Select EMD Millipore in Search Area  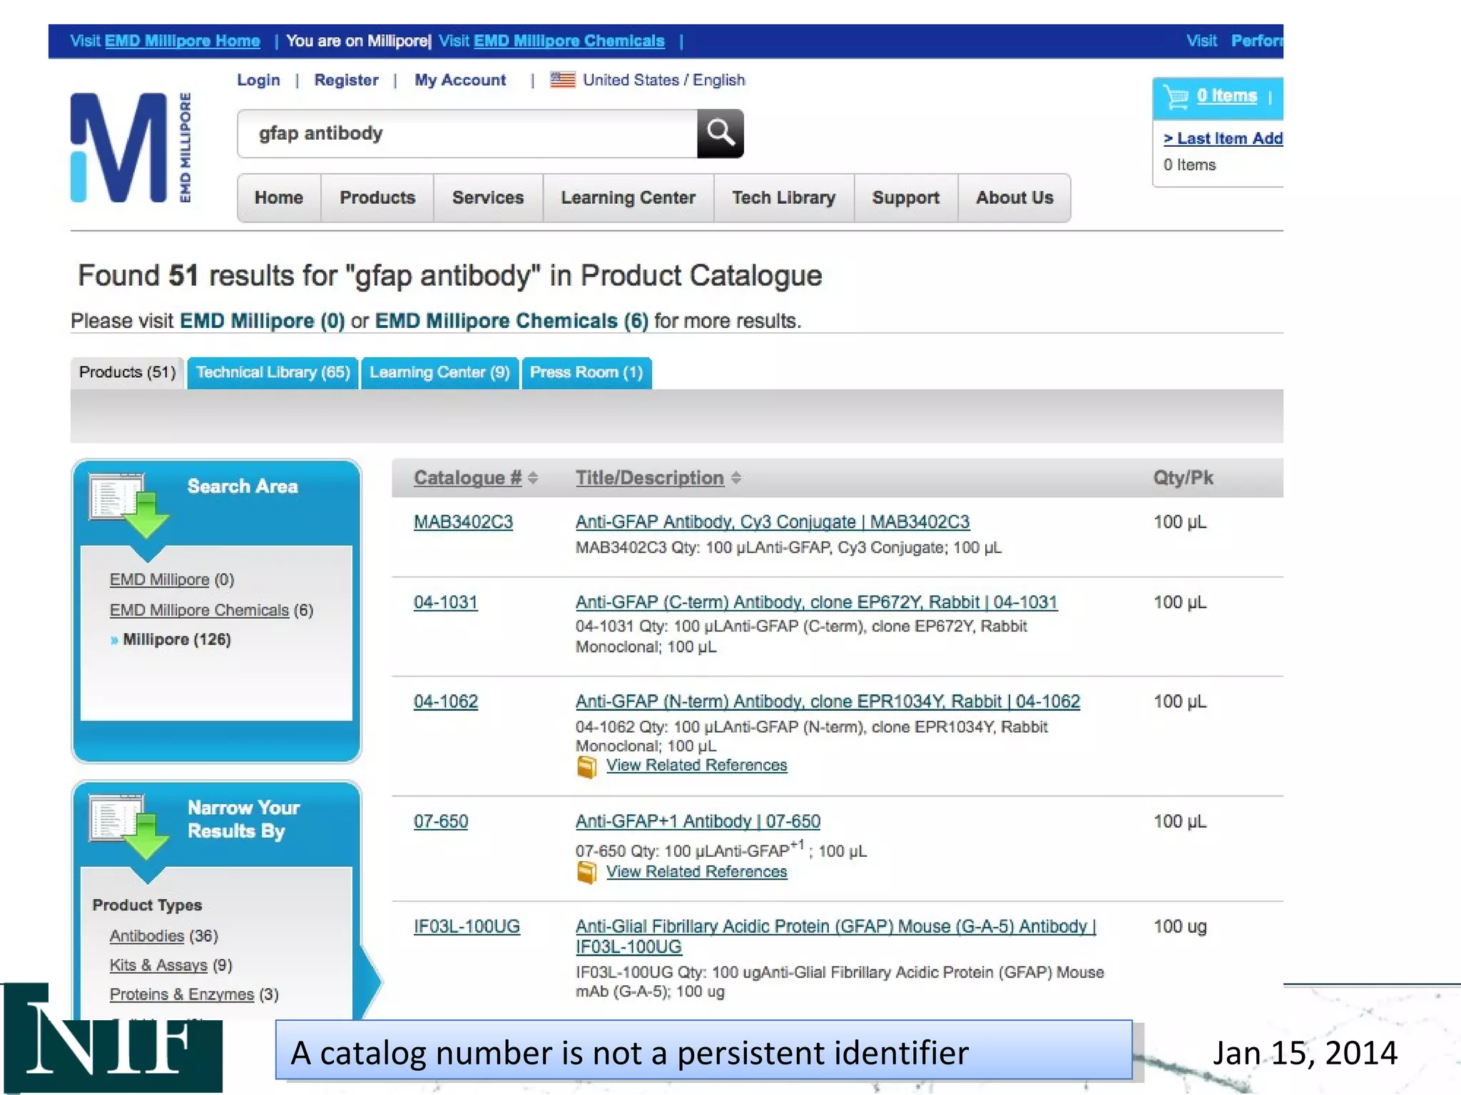(x=159, y=580)
